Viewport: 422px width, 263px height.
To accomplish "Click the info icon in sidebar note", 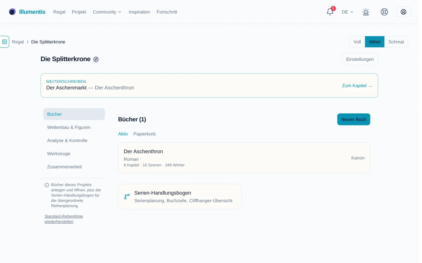I will coord(47,185).
